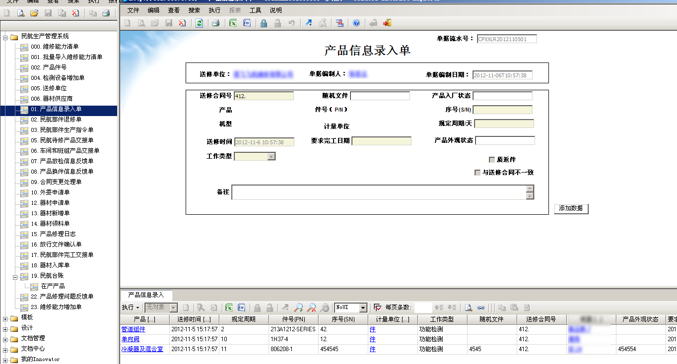Image resolution: width=677 pixels, height=364 pixels.
Task: Click the open folder icon in the main window toolbar
Action: click(34, 13)
